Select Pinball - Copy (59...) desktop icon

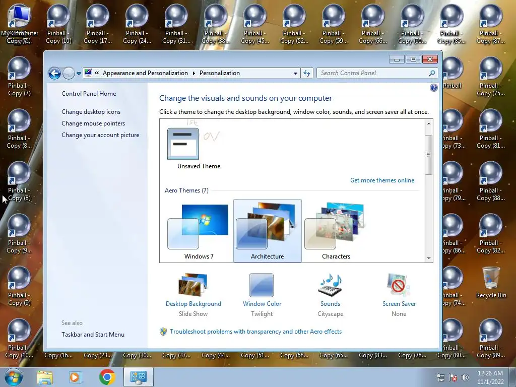coord(334,24)
